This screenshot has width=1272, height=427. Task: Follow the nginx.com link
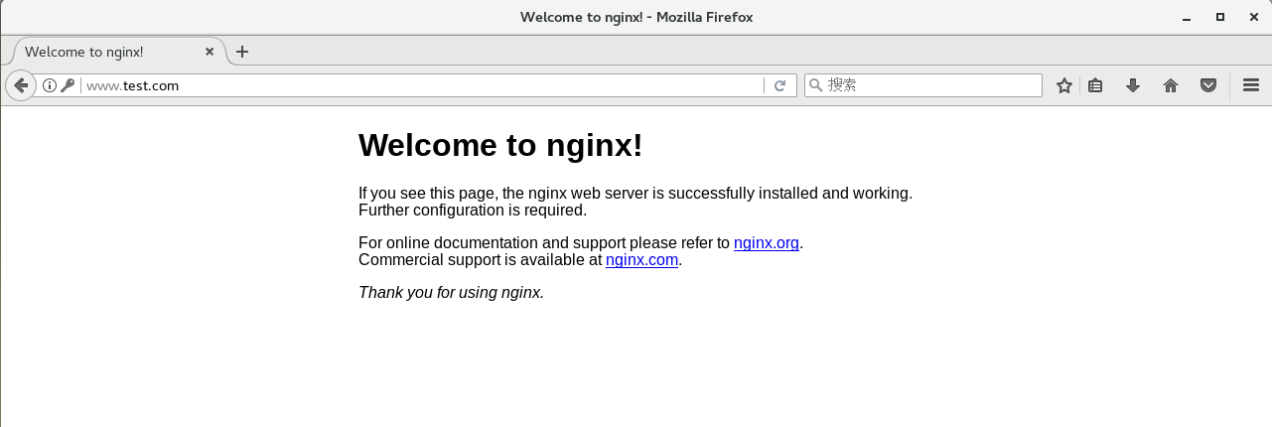[641, 260]
